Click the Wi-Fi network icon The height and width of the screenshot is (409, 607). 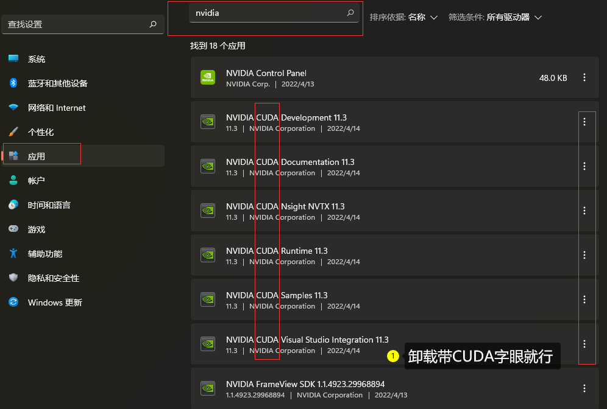pyautogui.click(x=13, y=108)
